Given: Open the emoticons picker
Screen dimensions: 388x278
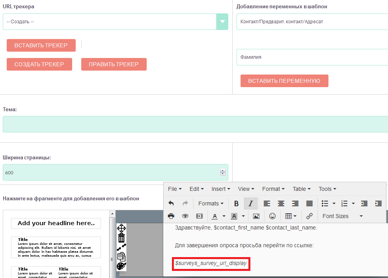Looking at the screenshot, I should click(x=272, y=216).
